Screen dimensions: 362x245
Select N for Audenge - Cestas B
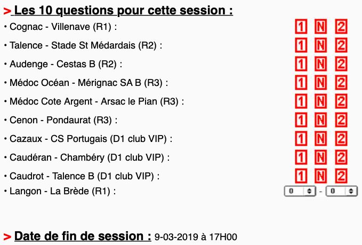click(320, 64)
